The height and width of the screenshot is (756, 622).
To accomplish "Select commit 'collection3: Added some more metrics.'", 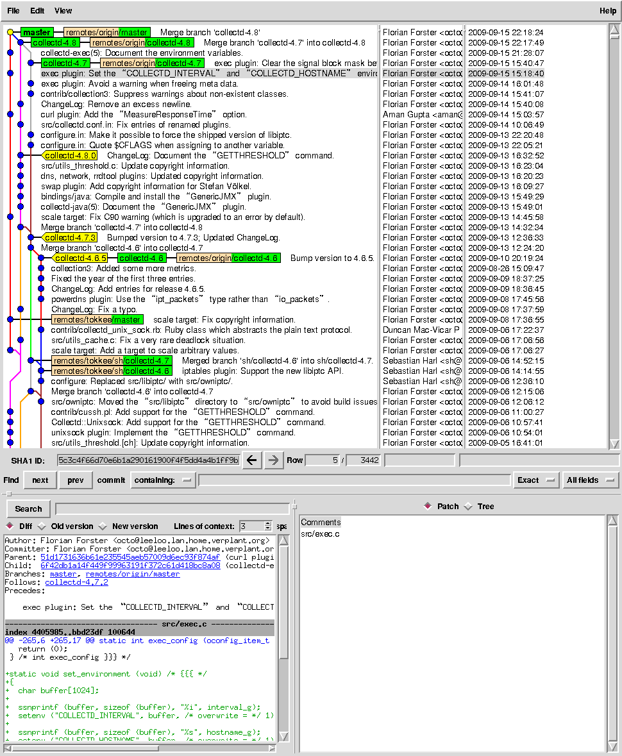I will pos(123,268).
